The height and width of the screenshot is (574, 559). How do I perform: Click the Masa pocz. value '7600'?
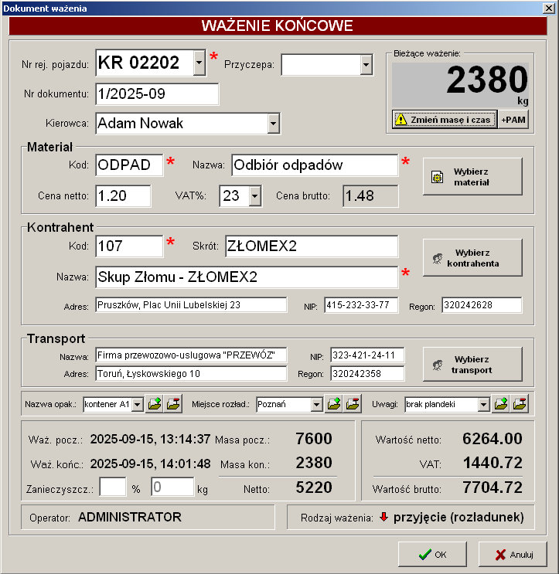point(314,439)
